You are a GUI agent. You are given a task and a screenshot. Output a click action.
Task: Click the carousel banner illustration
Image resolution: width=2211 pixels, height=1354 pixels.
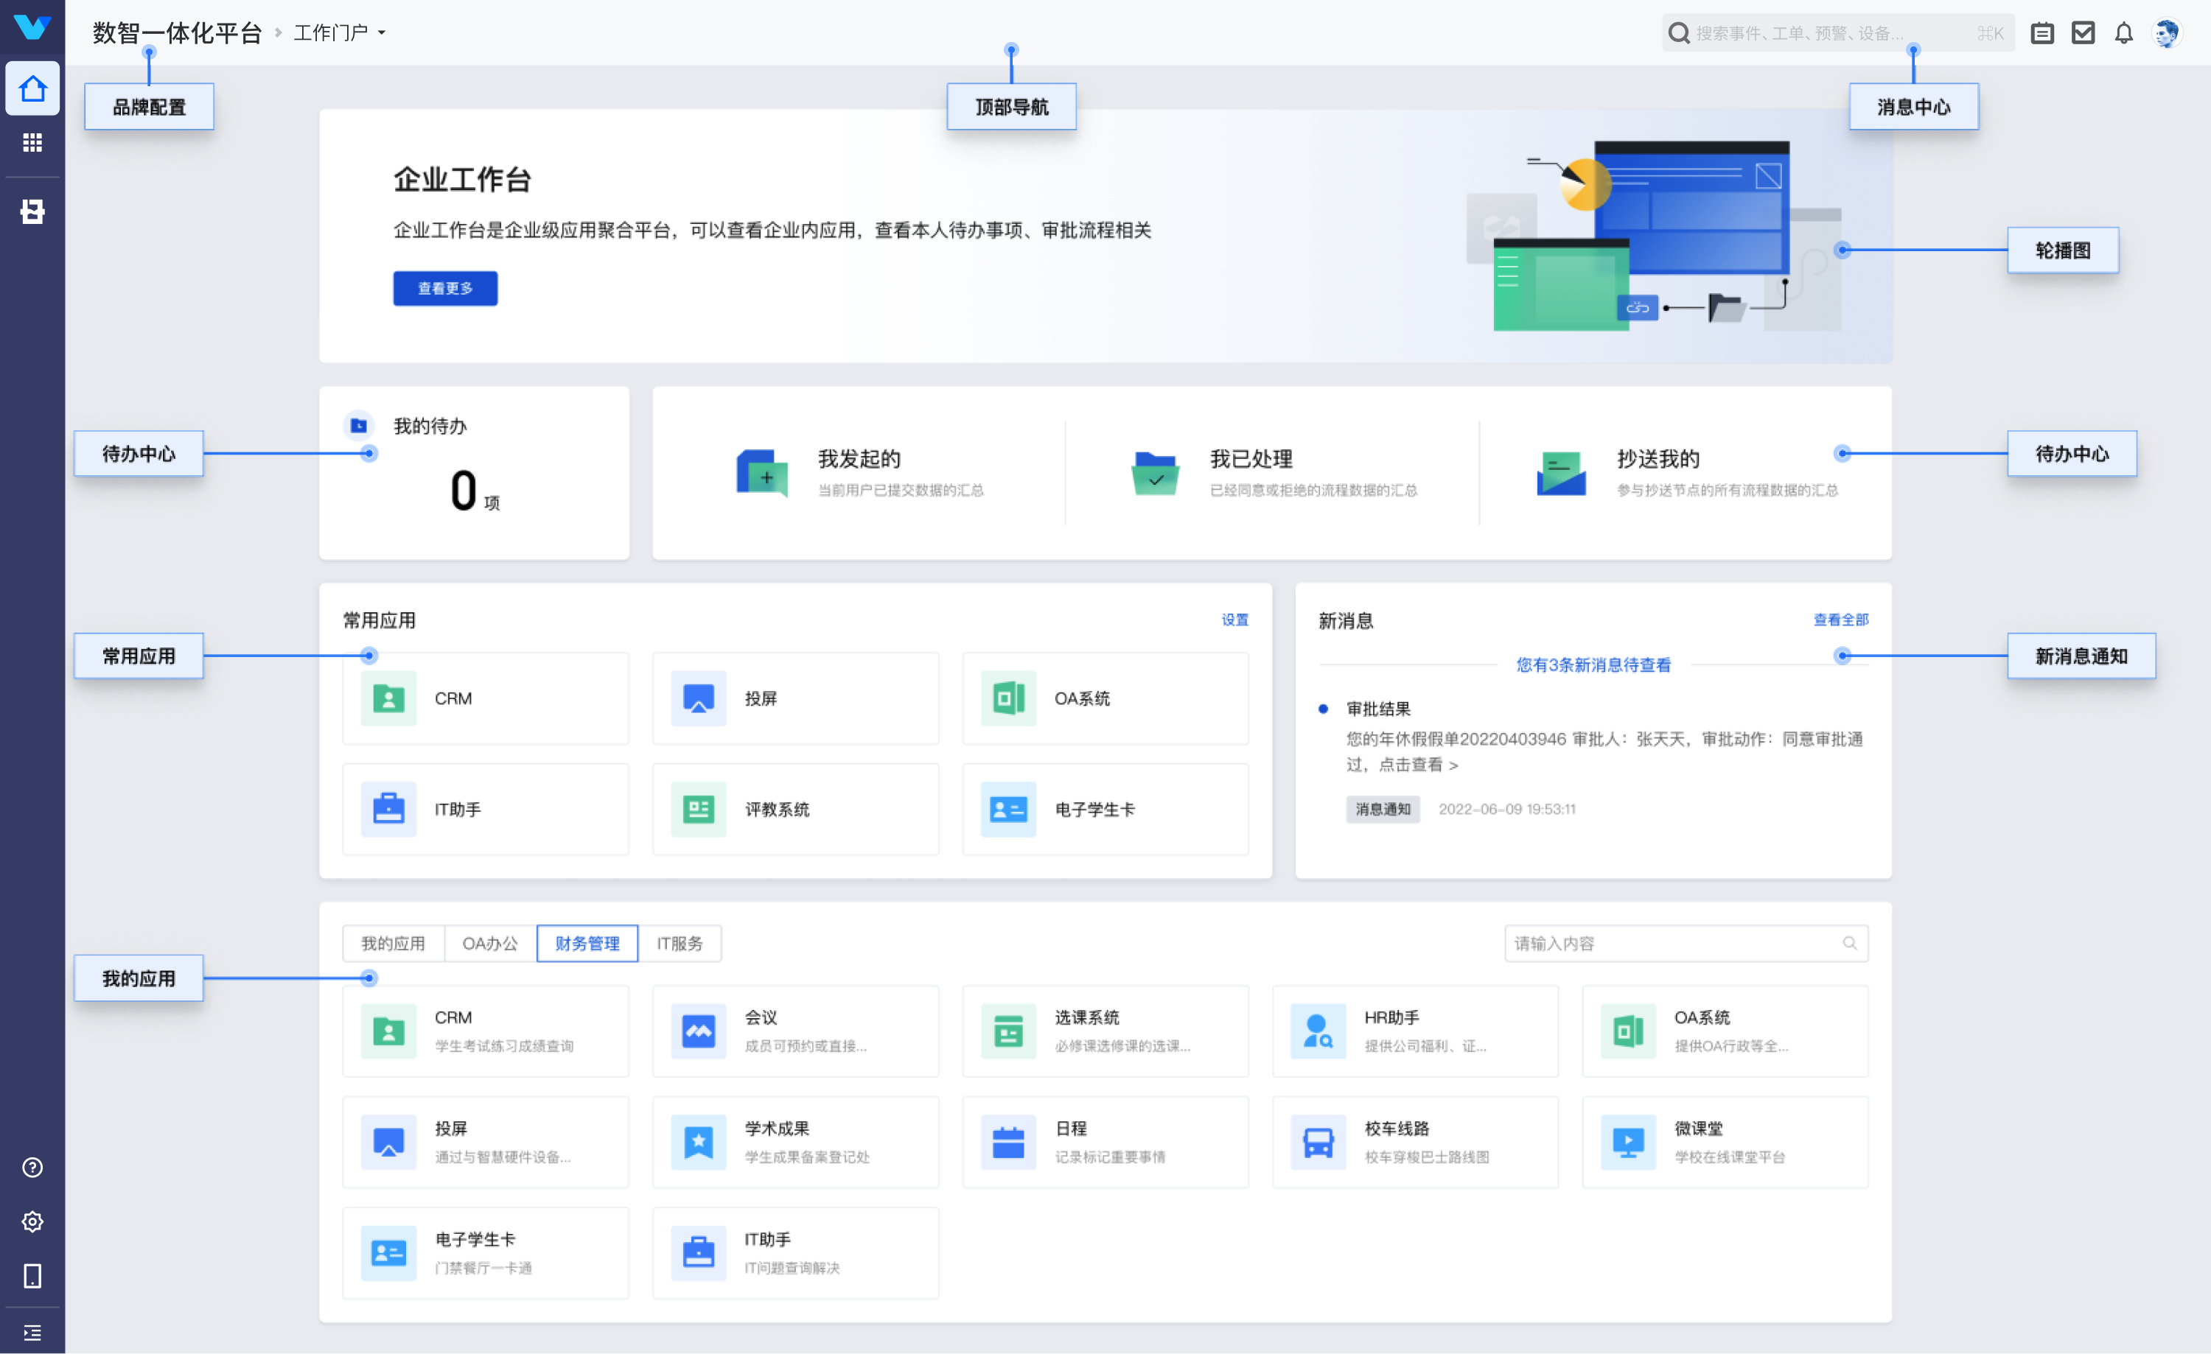(1653, 236)
